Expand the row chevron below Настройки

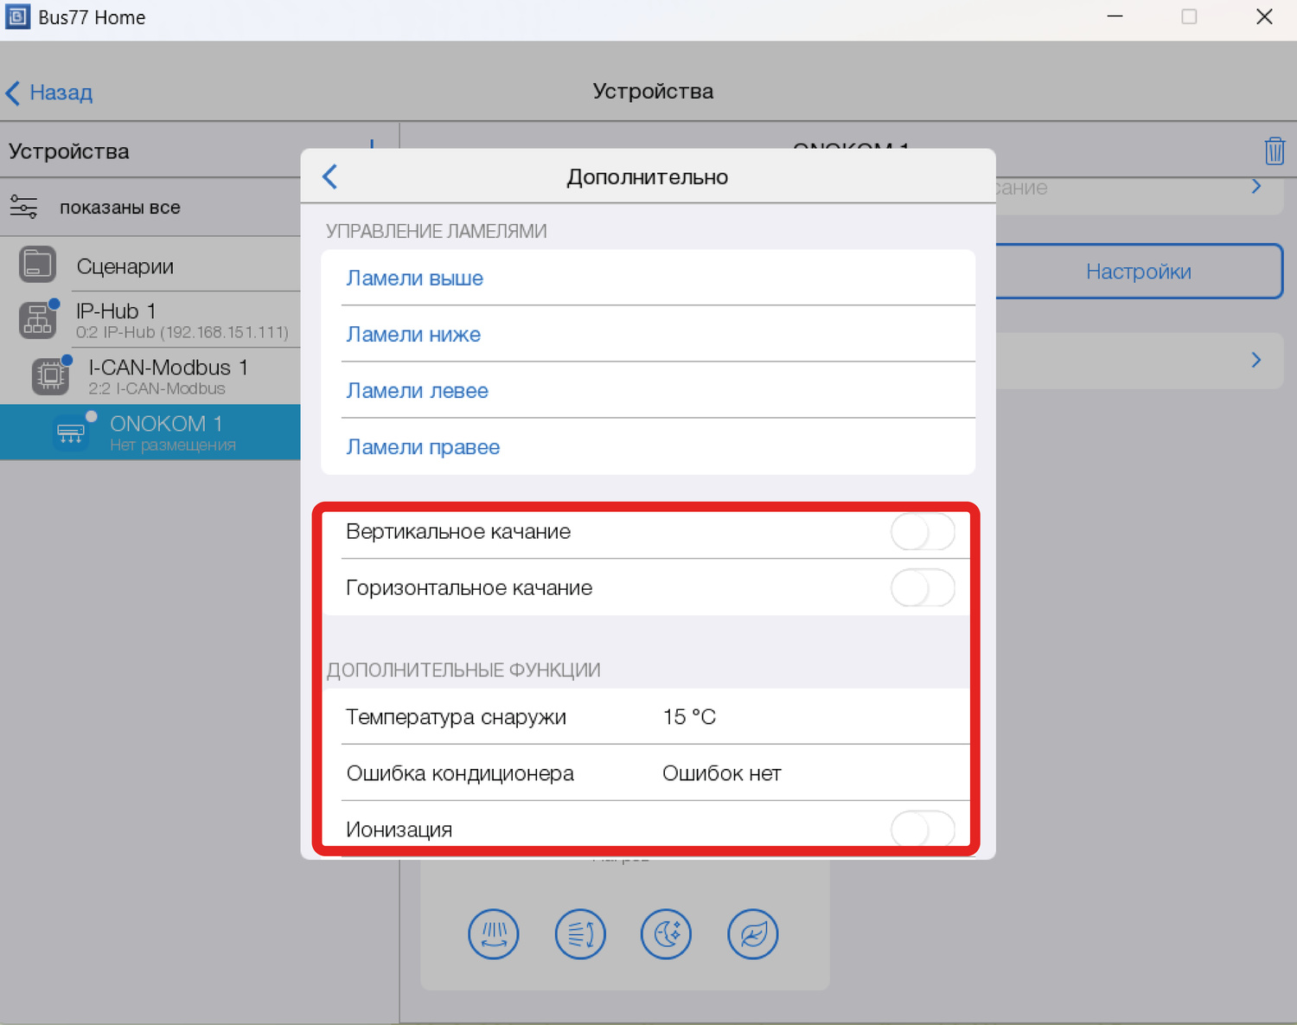pos(1255,360)
